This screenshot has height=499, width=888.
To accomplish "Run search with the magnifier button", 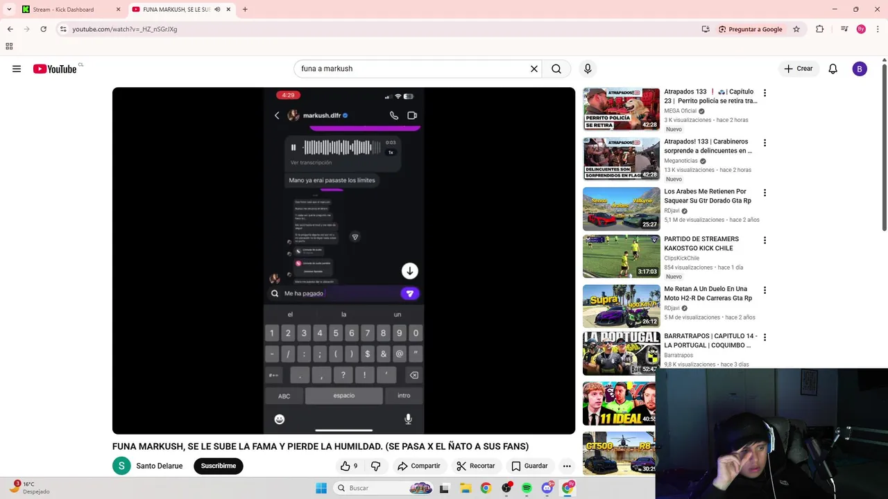I will 556,69.
